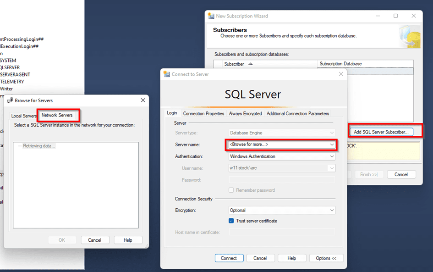Open the Additional Connection Parameters tab
The height and width of the screenshot is (272, 433).
[x=298, y=113]
